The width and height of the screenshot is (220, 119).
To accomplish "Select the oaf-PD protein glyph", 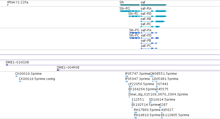I will 150,38.
